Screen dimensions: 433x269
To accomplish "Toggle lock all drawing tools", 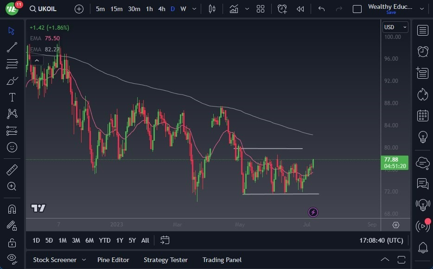I will [12, 243].
